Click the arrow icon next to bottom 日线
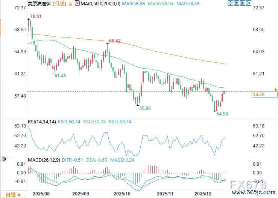278x198 pixels. click(20, 194)
